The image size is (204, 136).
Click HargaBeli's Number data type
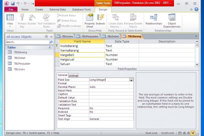[122, 55]
